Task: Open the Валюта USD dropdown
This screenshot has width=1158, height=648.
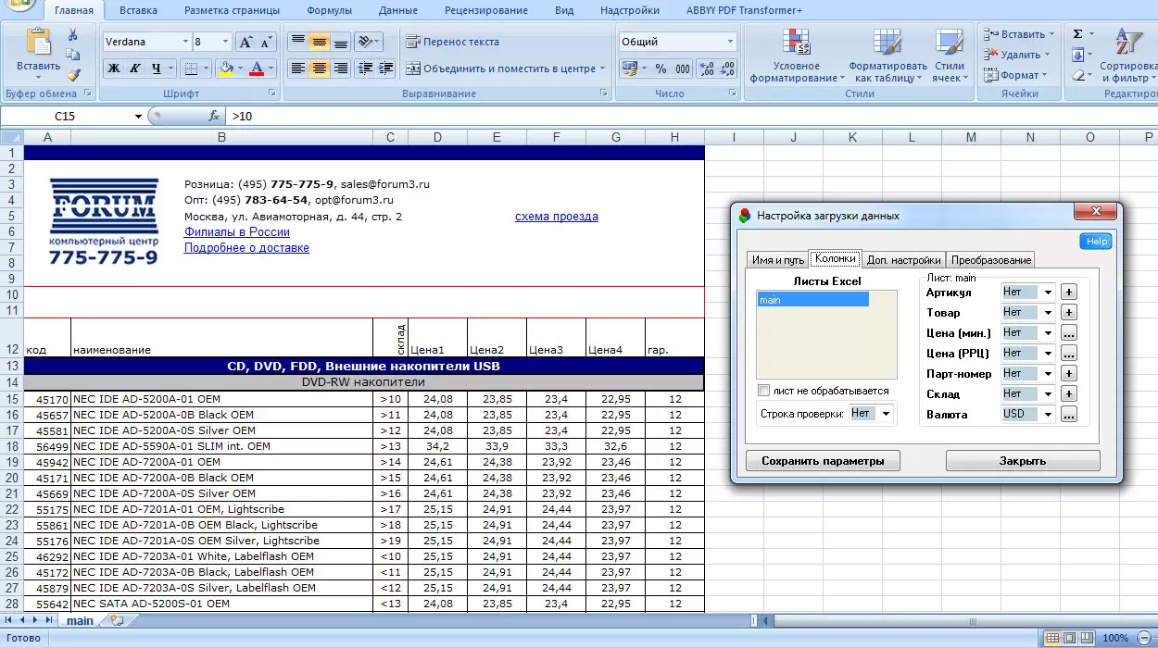Action: coord(1049,415)
